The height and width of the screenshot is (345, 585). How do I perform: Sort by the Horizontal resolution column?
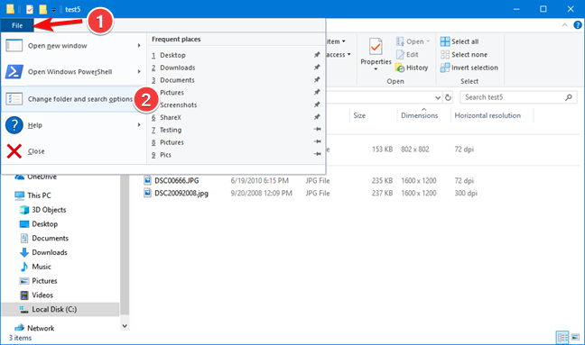click(x=487, y=115)
